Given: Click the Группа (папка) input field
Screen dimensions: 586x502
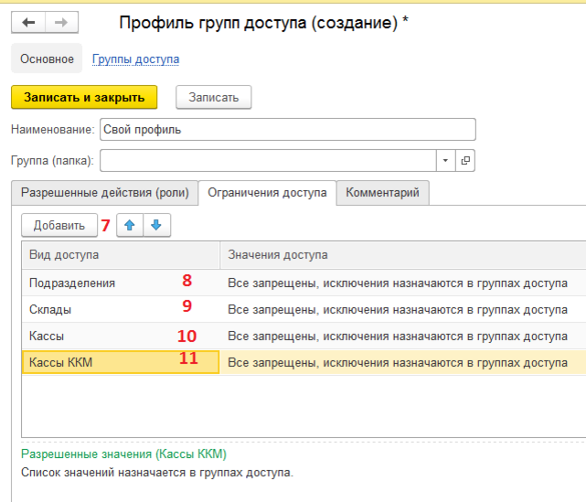Looking at the screenshot, I should [x=268, y=161].
